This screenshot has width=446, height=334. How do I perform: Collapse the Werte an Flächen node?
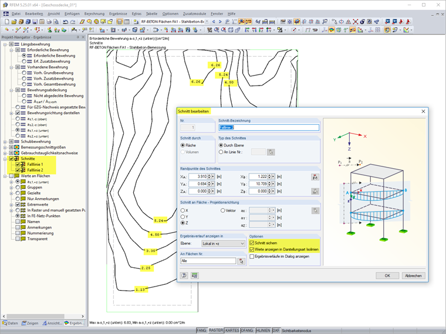click(x=5, y=176)
